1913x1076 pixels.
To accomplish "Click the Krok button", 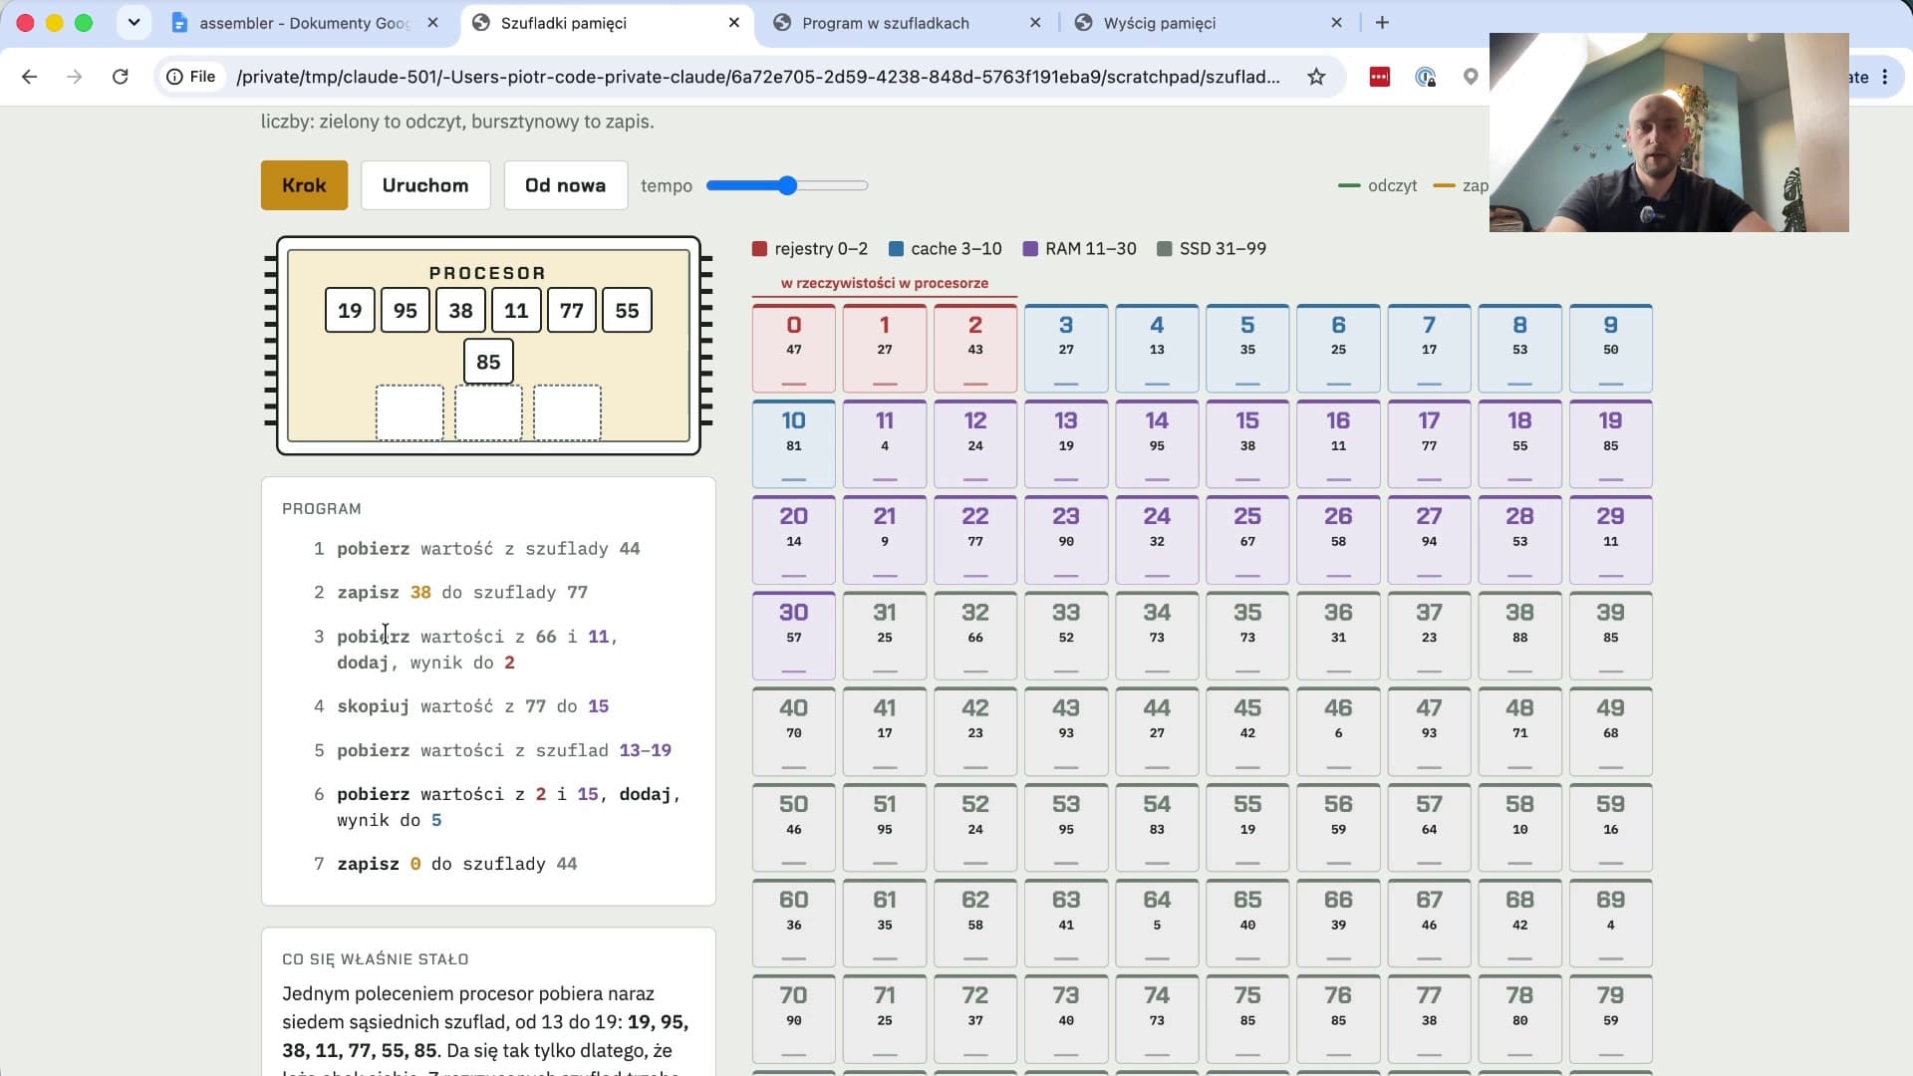I will click(x=304, y=185).
